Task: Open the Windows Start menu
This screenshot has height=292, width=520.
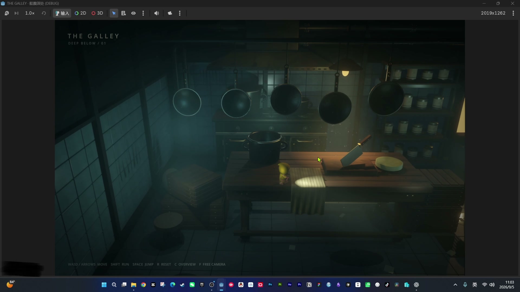Action: pyautogui.click(x=104, y=285)
